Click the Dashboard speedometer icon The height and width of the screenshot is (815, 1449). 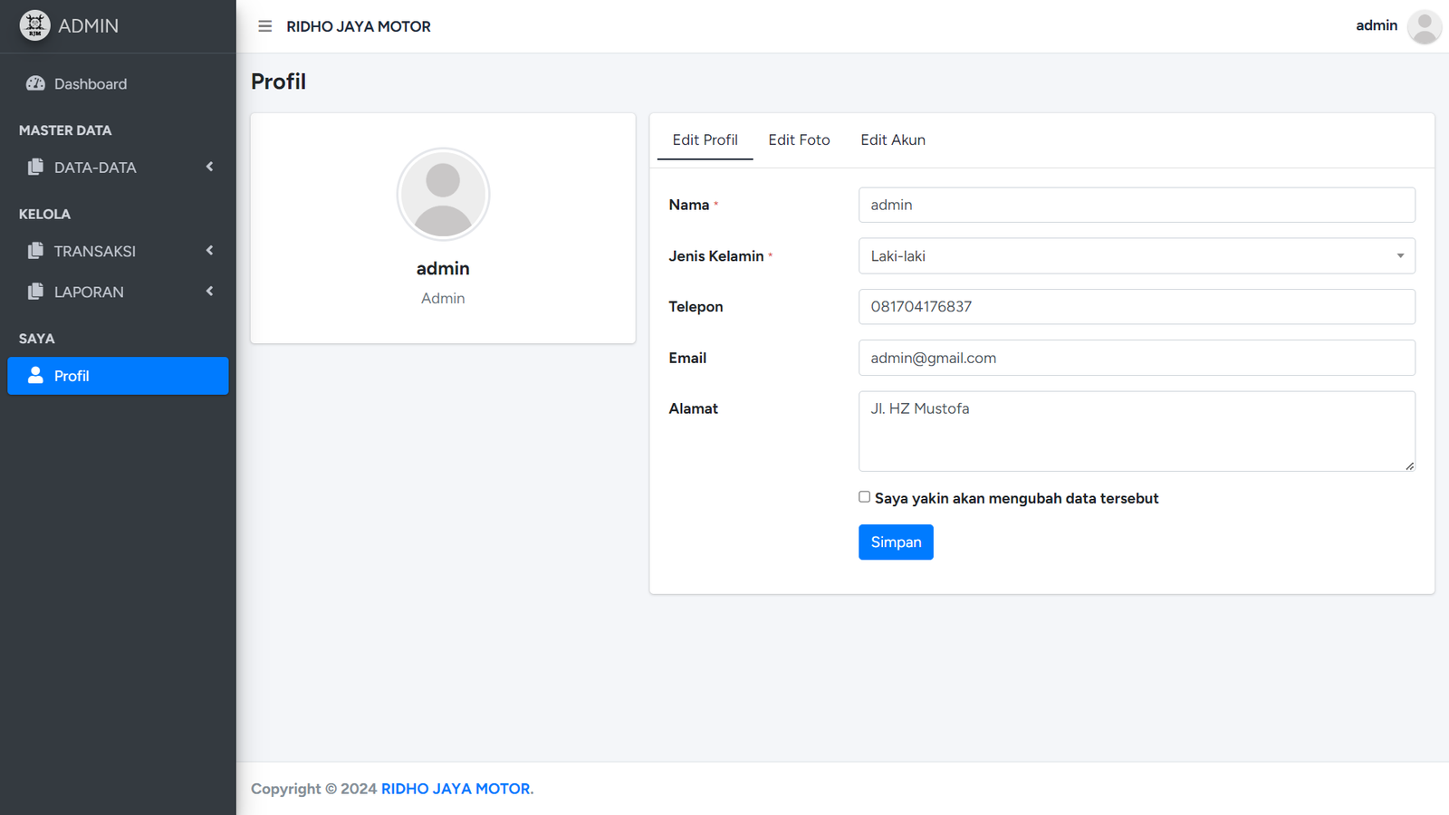pos(35,83)
